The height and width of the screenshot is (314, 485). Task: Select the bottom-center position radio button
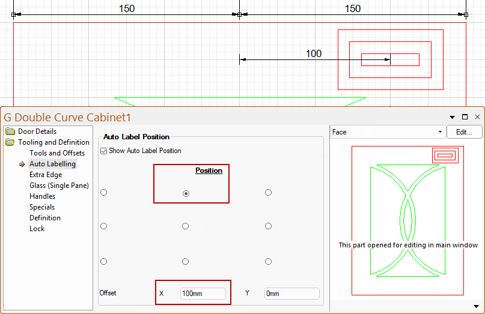point(186,262)
